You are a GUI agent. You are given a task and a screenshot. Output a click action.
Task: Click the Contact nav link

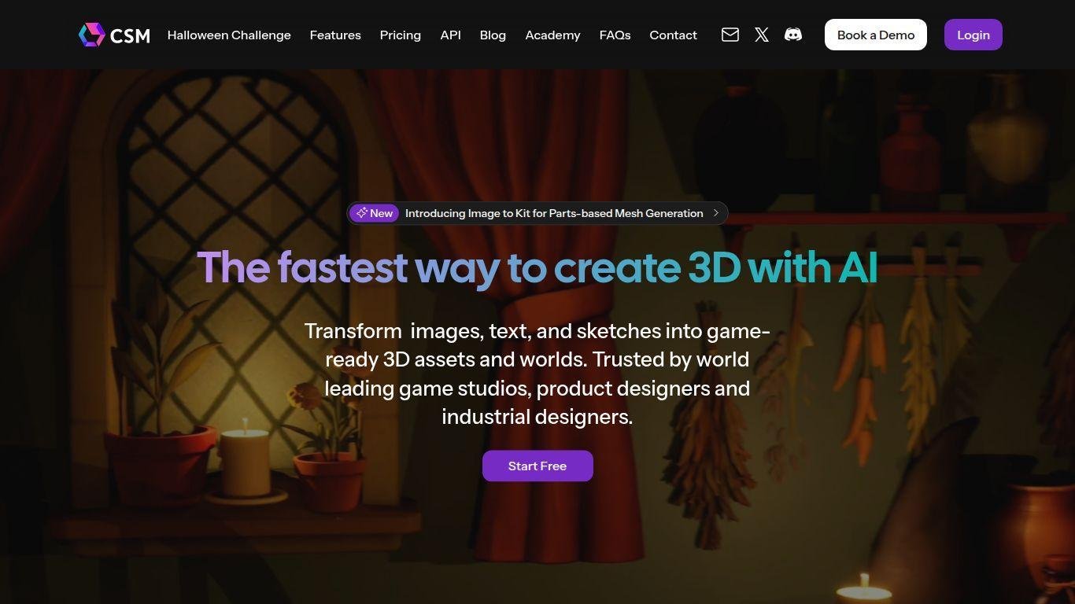coord(673,35)
